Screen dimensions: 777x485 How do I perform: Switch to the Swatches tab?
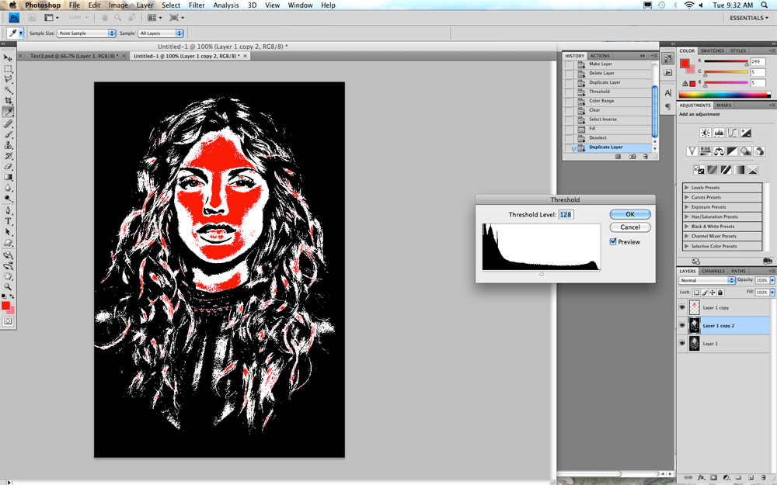712,50
